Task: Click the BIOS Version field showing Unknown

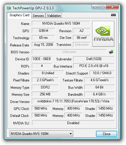Action: coord(69,52)
